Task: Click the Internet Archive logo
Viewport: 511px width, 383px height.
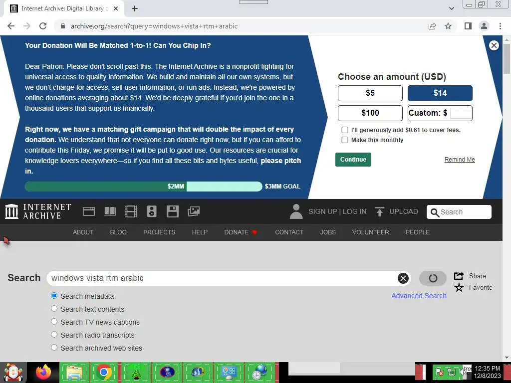Action: [38, 211]
